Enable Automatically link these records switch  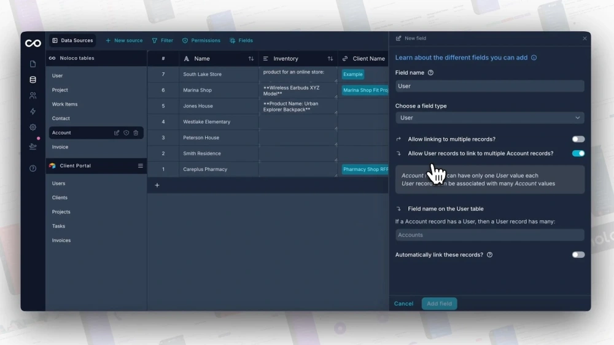click(578, 255)
